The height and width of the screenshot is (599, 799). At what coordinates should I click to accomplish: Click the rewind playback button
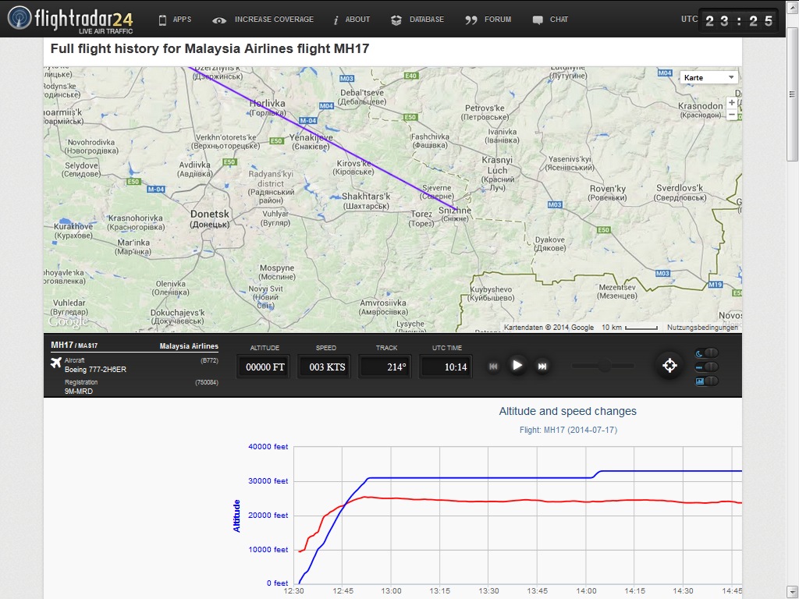coord(493,366)
